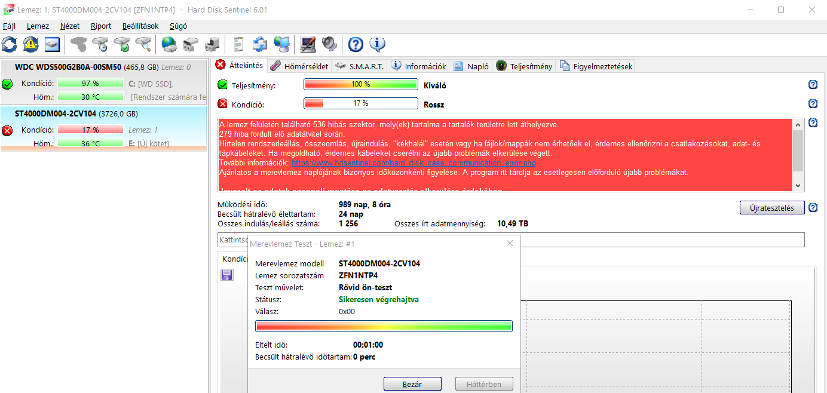Click the grey disk drive box icon
Screen dimensions: 827x393
click(x=191, y=44)
